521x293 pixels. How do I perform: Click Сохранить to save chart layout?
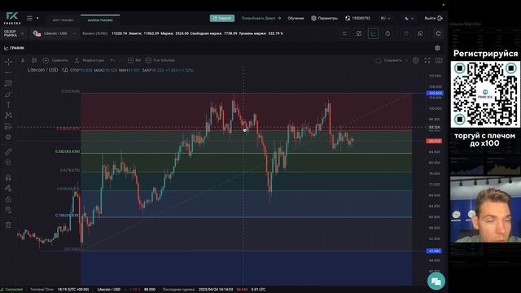[x=389, y=60]
